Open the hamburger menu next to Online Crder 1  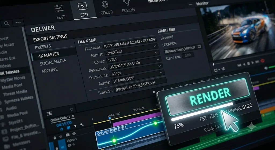click(73, 116)
